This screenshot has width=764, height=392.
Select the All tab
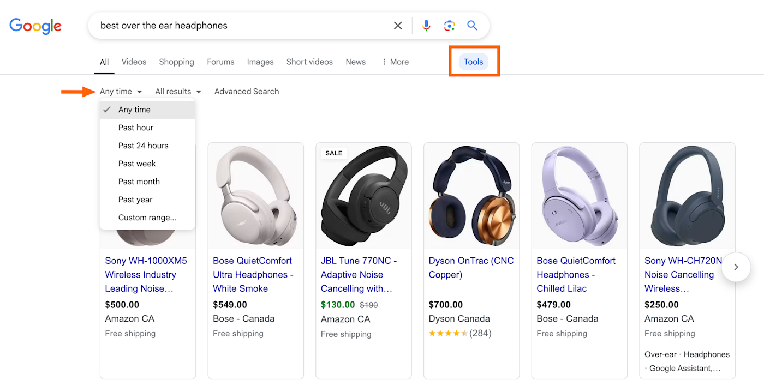pos(104,62)
